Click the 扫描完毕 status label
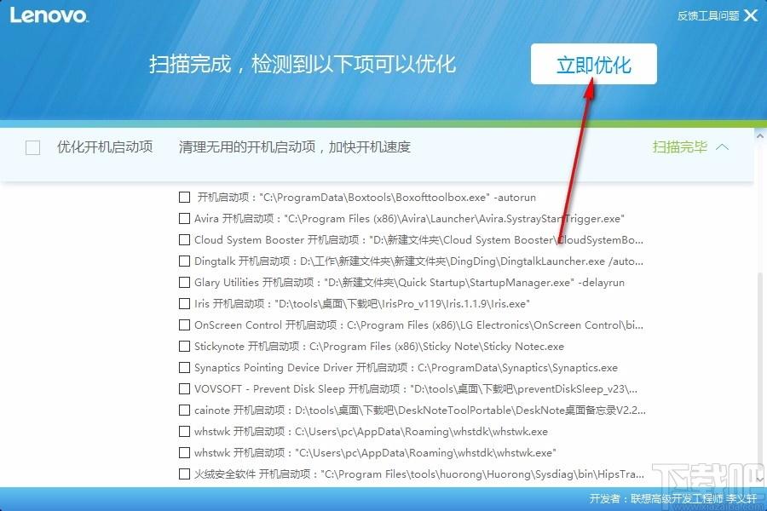 tap(679, 146)
